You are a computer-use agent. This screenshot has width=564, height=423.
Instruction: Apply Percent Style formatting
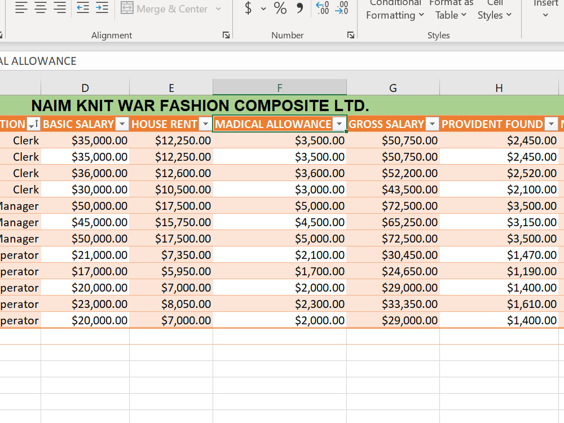click(280, 8)
